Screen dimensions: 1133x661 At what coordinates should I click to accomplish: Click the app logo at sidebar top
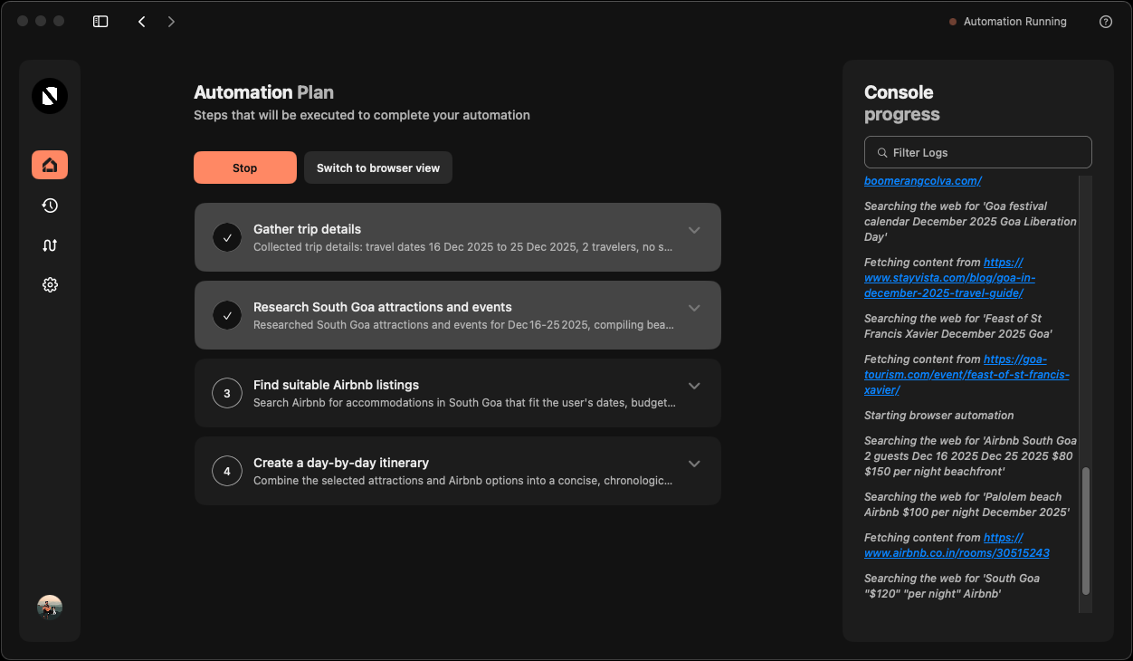click(x=50, y=96)
